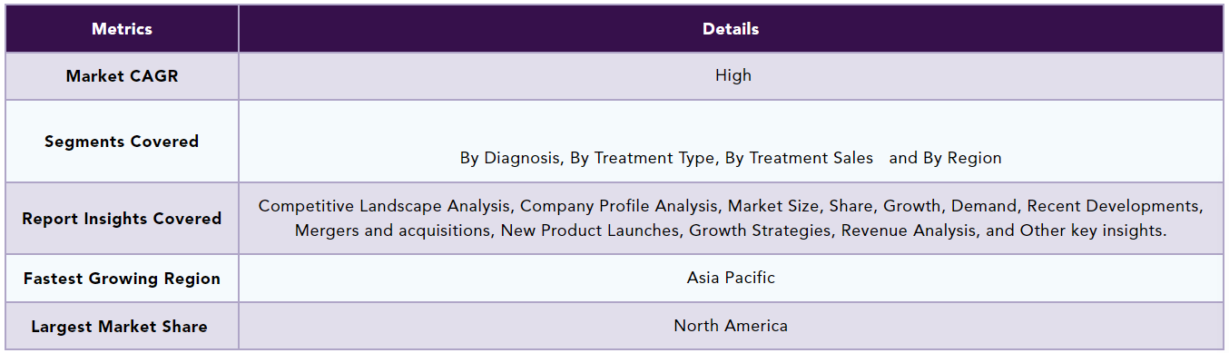Select the Fastest Growing Region label
Viewport: 1229px width, 353px height.
[x=122, y=279]
